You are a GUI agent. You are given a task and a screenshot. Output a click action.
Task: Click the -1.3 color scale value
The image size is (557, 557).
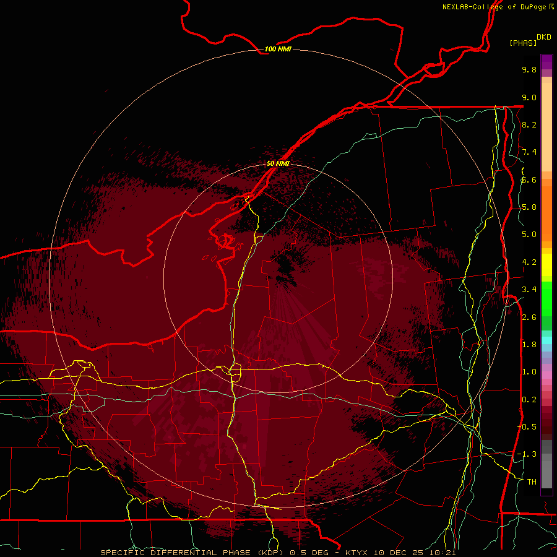point(527,454)
